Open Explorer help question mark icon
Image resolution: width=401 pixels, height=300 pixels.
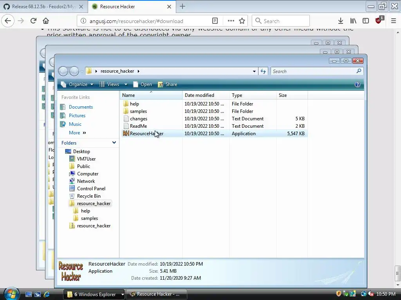(x=357, y=84)
